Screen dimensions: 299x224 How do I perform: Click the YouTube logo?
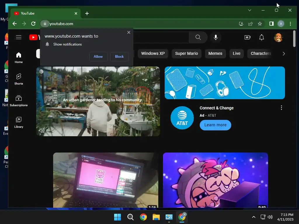pyautogui.click(x=34, y=37)
